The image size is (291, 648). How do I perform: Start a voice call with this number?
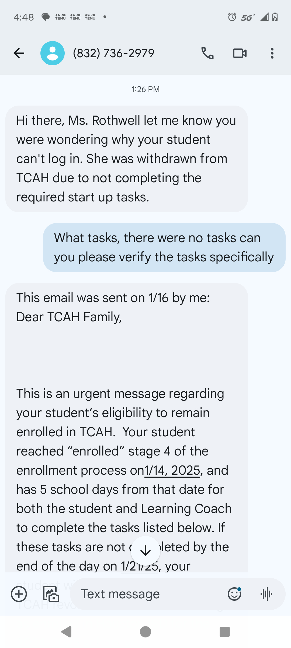(207, 53)
